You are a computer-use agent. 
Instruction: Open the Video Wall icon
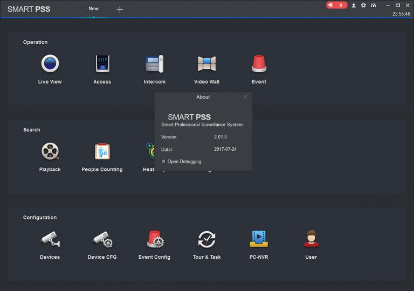(x=207, y=64)
